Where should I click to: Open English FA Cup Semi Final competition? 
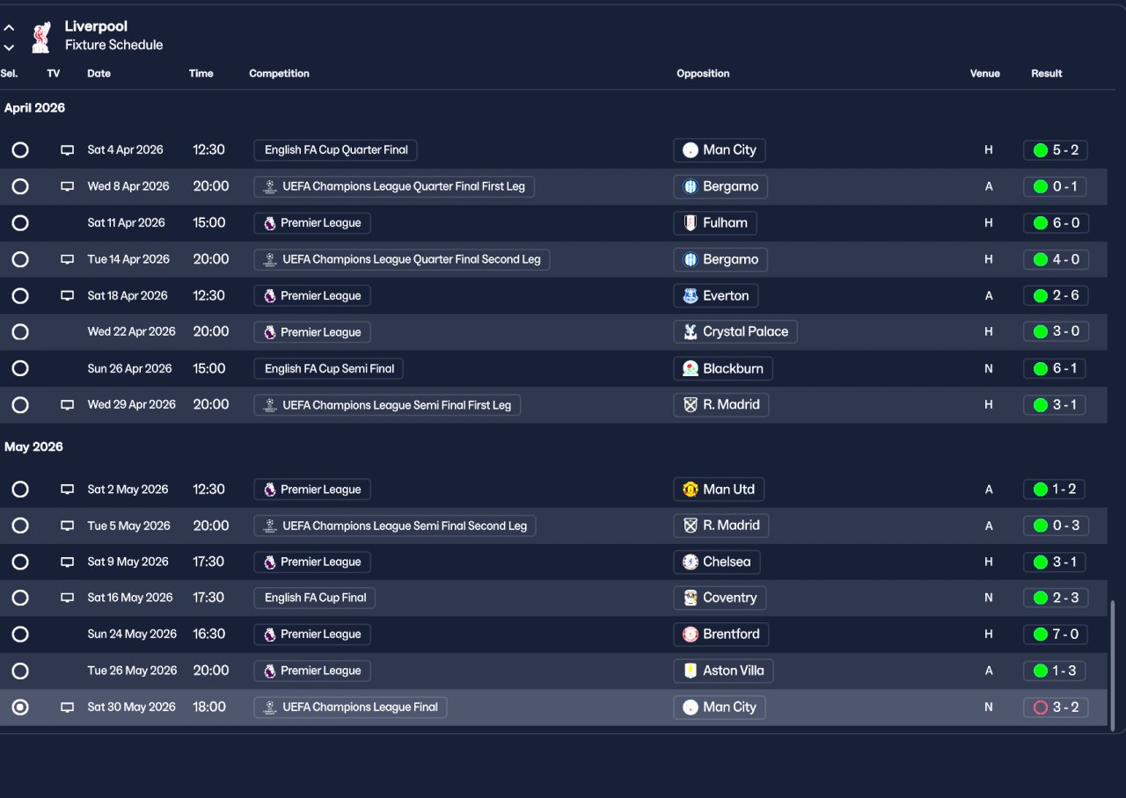pos(329,369)
